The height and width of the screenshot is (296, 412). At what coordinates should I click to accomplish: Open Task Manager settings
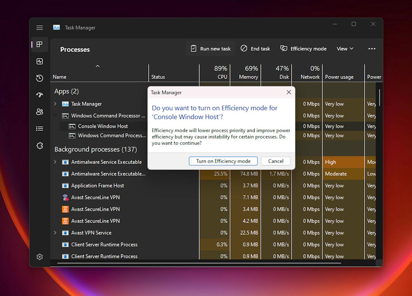[39, 256]
